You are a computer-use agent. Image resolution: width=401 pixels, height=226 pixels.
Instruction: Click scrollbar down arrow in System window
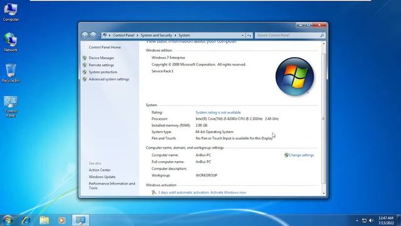[323, 193]
